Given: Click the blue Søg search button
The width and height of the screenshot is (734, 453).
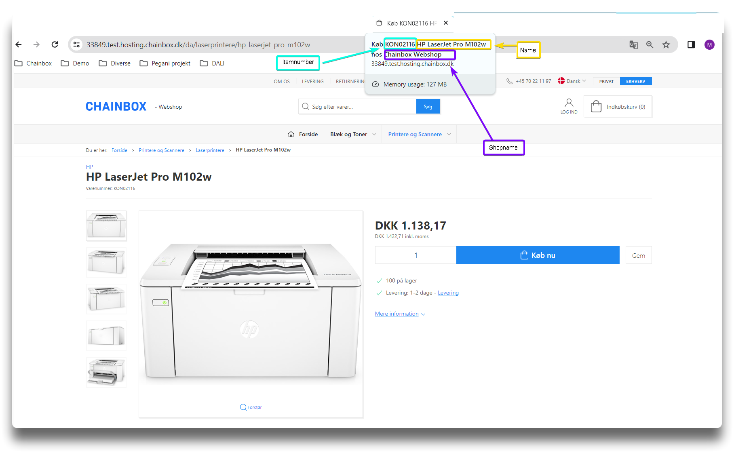Looking at the screenshot, I should pos(428,107).
